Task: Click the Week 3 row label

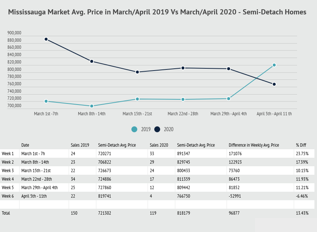Action: [8, 171]
